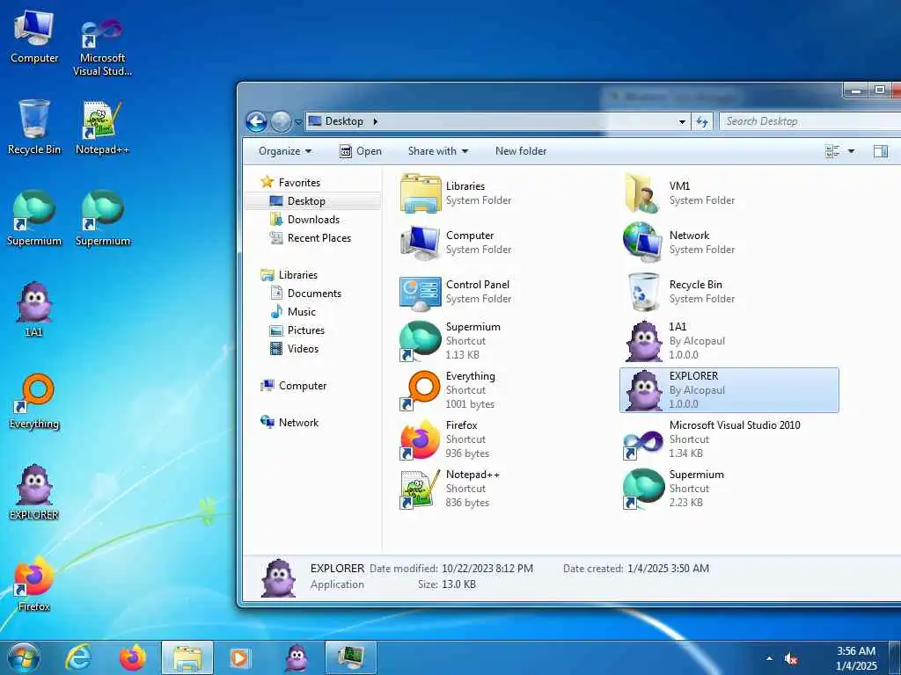Open the Windows Start menu
Screen dimensions: 901x675
(24, 657)
